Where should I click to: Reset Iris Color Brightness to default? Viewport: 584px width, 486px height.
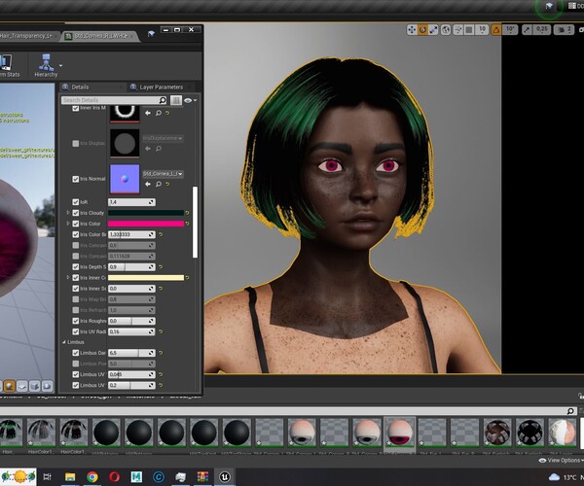click(161, 234)
